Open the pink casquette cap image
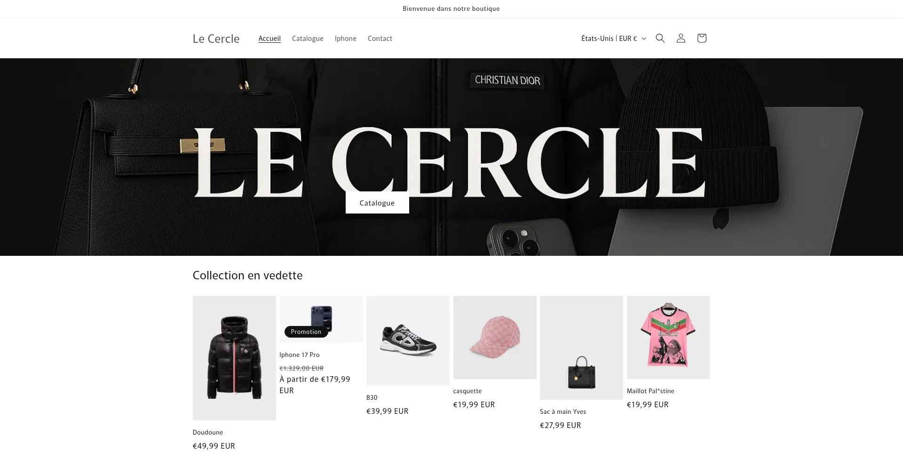This screenshot has height=467, width=903. [x=495, y=337]
